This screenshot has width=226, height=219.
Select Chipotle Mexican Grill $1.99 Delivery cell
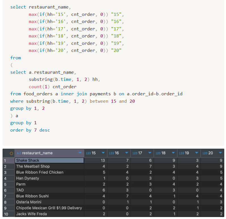click(x=49, y=208)
